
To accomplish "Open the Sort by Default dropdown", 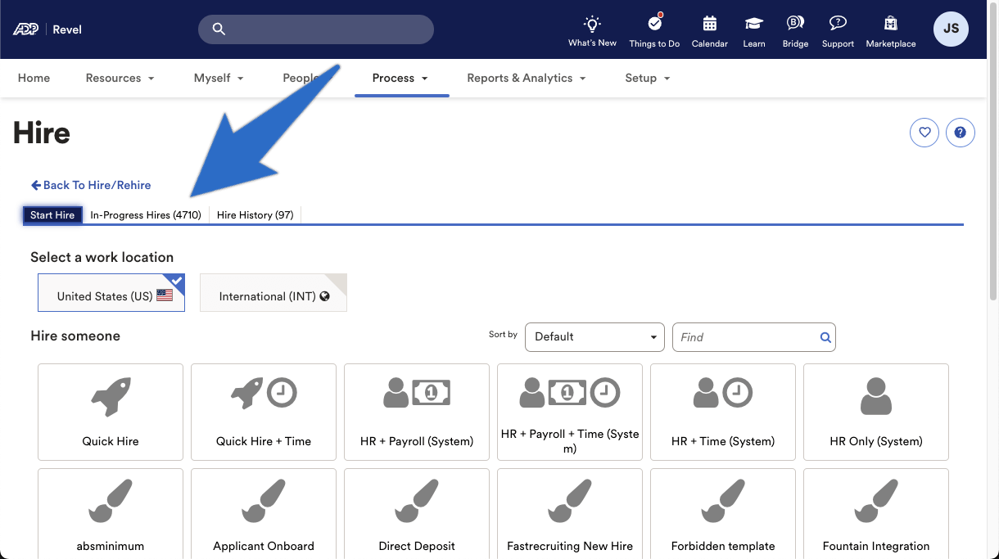I will (594, 336).
